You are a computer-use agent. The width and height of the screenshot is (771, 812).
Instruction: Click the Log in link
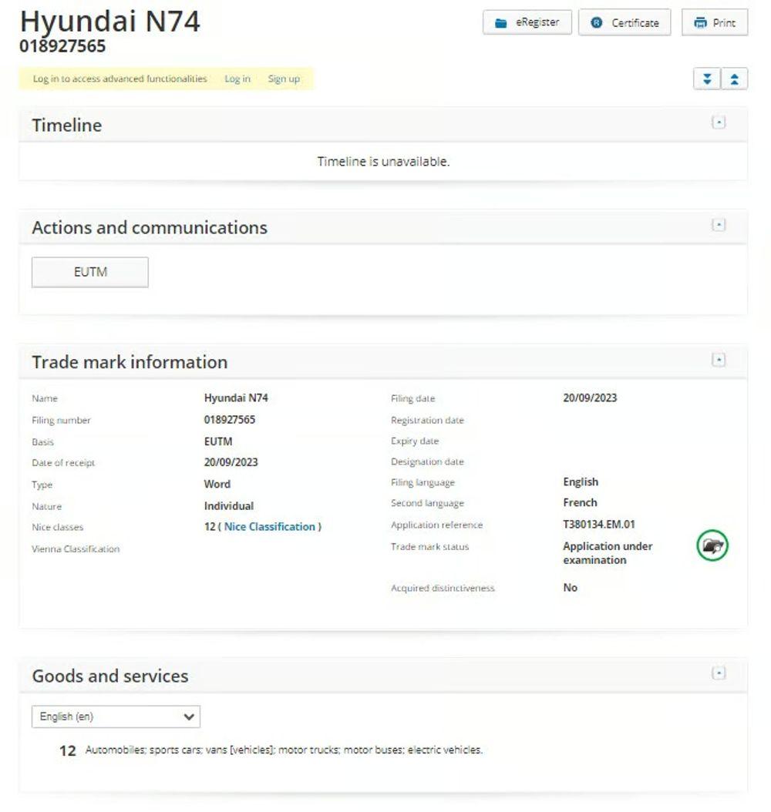pyautogui.click(x=237, y=78)
